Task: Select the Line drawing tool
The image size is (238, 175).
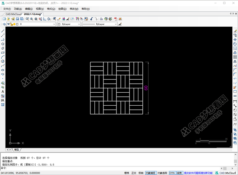Action: 3,31
